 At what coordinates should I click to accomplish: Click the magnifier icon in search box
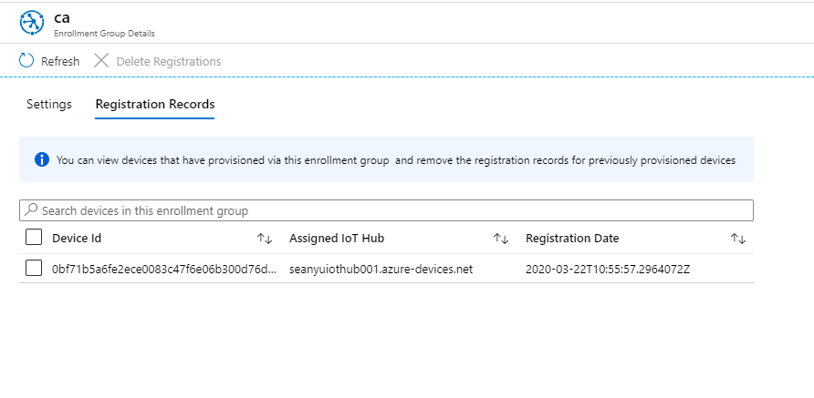(31, 209)
